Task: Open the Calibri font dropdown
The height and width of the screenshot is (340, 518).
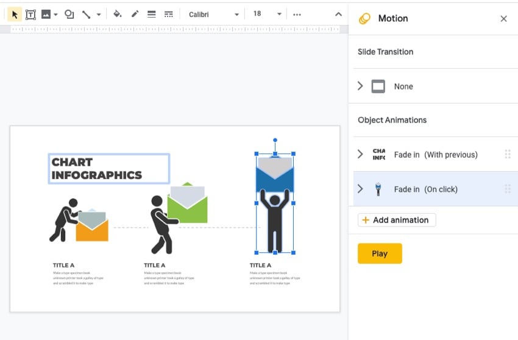Action: coord(213,14)
